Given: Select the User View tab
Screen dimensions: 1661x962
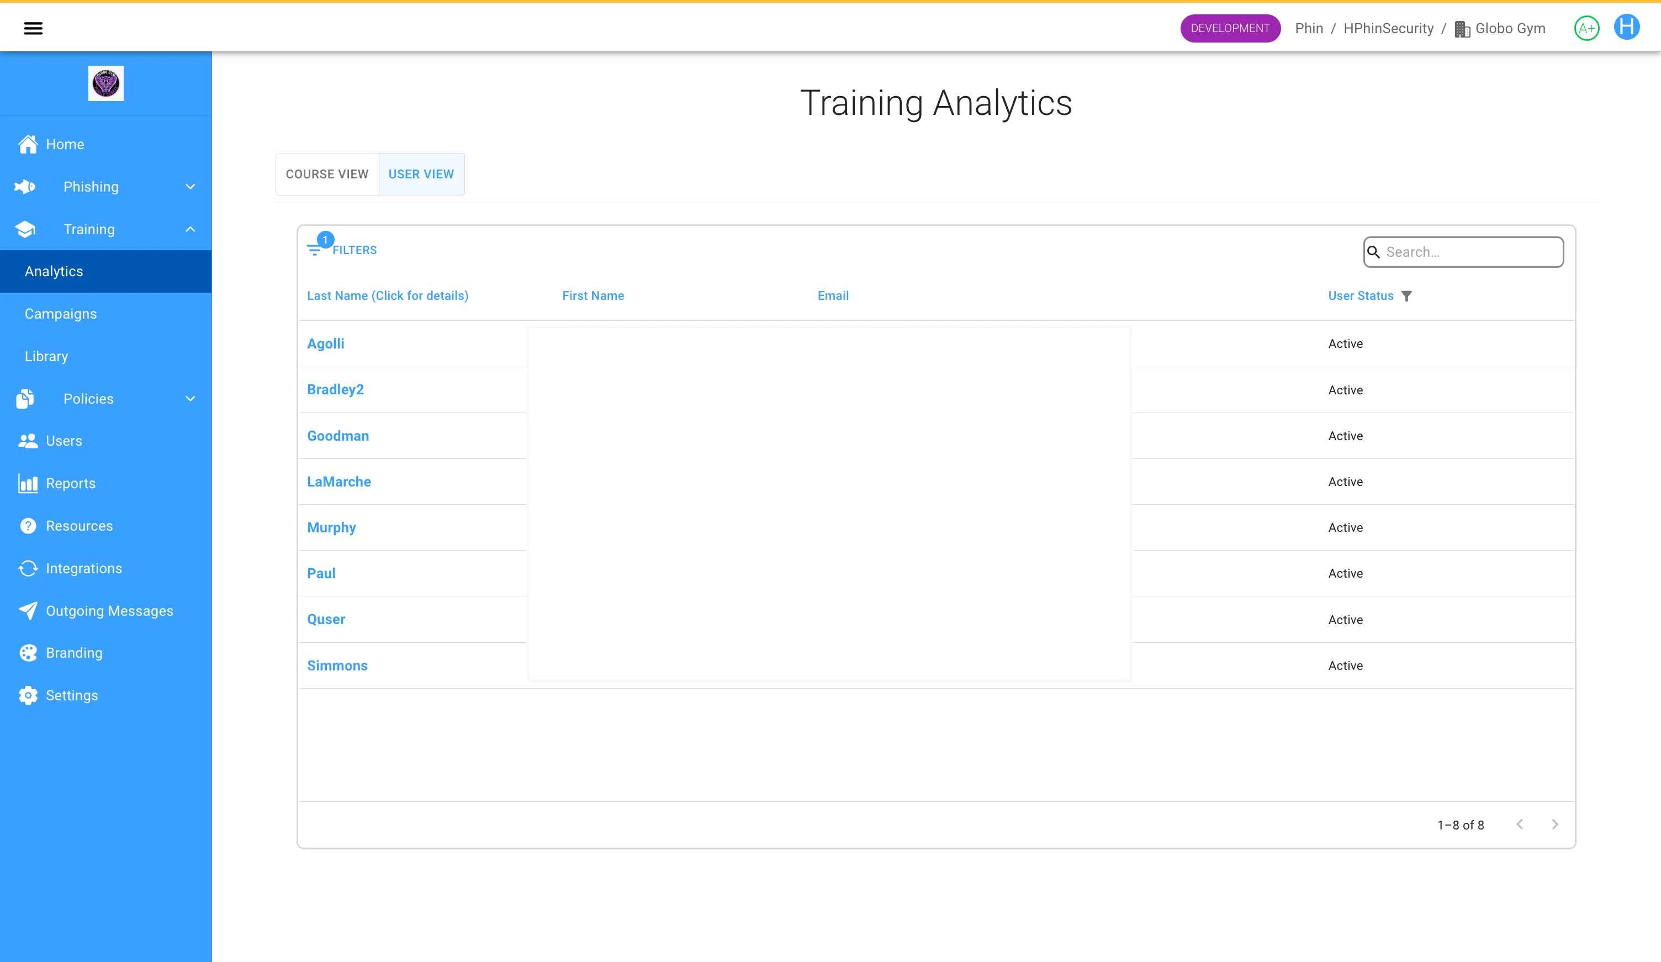Looking at the screenshot, I should [421, 174].
